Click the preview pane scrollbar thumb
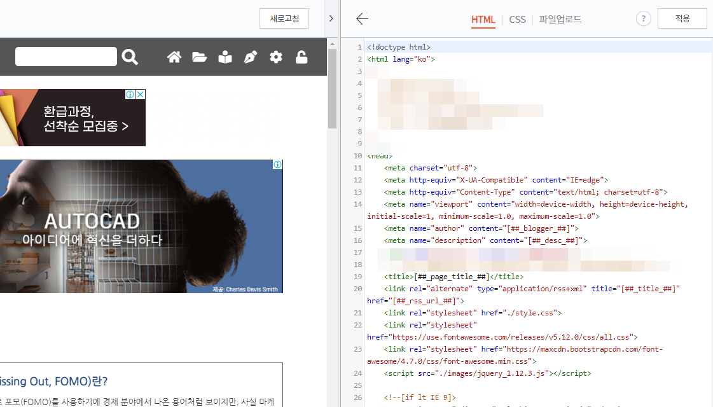This screenshot has height=407, width=713. 333,88
